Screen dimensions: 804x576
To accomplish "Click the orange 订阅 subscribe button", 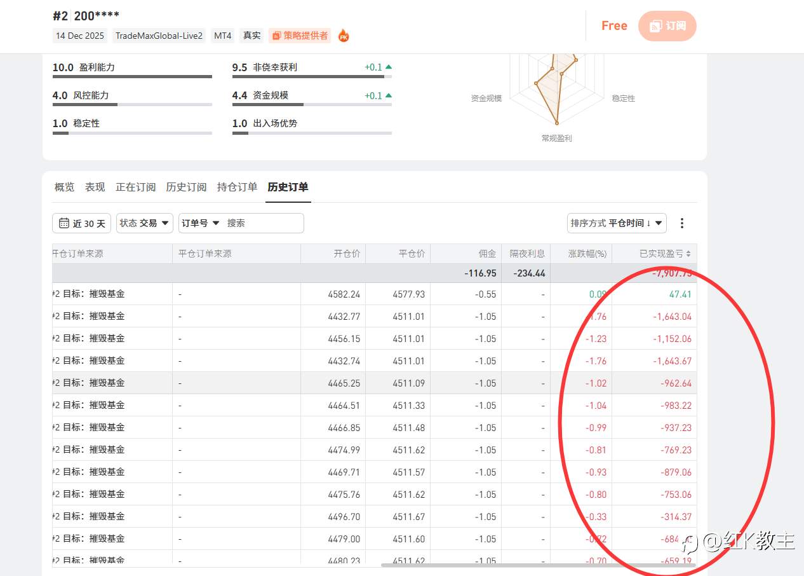I will point(667,26).
